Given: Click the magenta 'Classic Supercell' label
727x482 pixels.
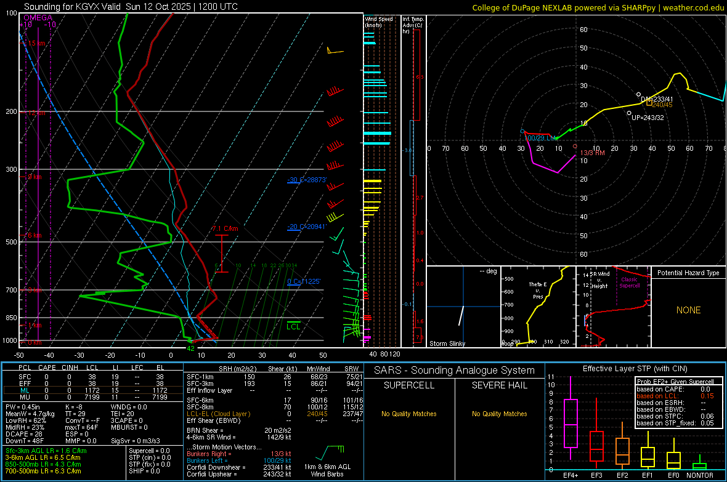Looking at the screenshot, I should coord(629,283).
